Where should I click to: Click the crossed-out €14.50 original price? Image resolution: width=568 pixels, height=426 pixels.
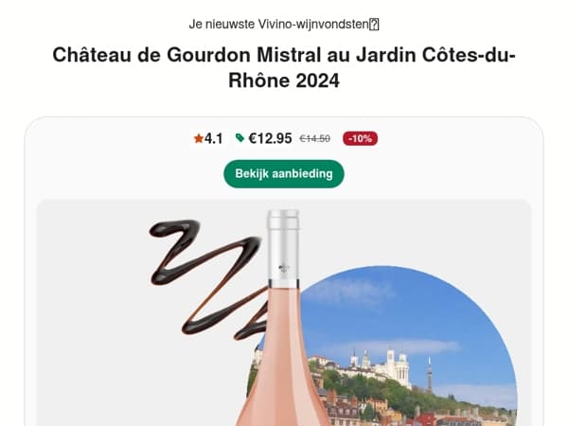pos(315,139)
